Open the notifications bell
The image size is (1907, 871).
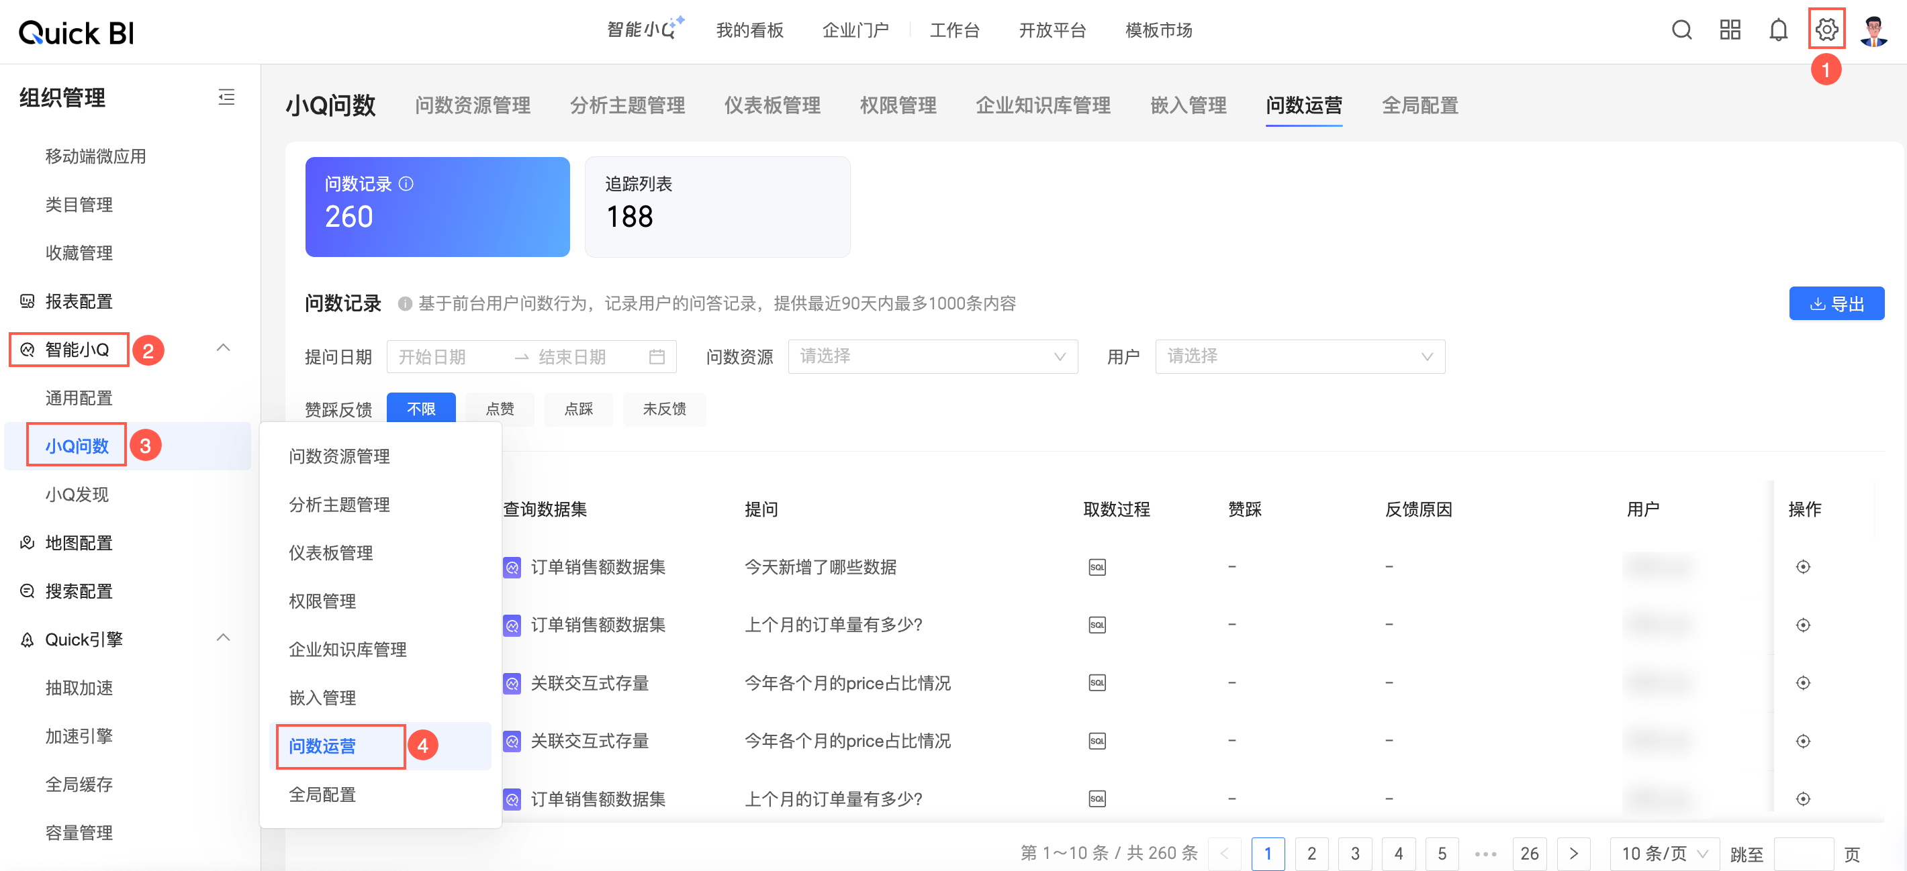click(x=1778, y=30)
